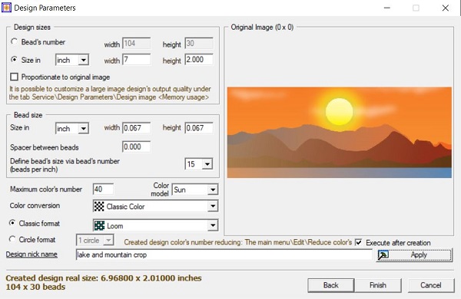
Task: Click the 104 x 30 beads text
Action: coord(35,287)
